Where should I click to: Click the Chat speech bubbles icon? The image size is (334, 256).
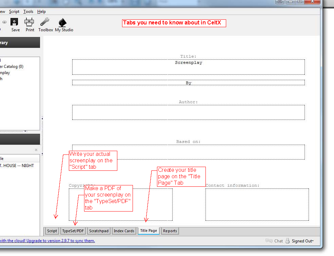point(269,241)
